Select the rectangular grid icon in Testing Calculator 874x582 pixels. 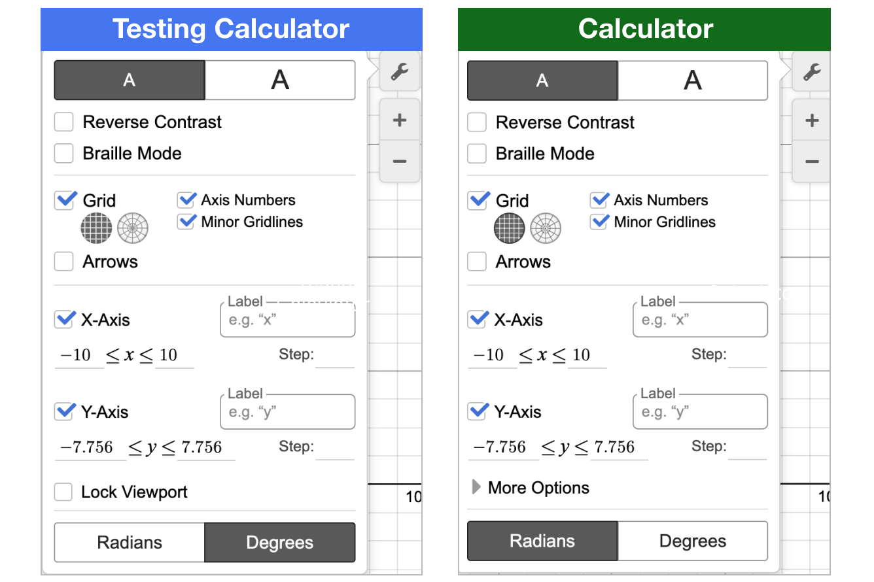(96, 228)
